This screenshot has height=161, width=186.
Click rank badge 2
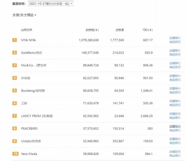[x=15, y=53]
